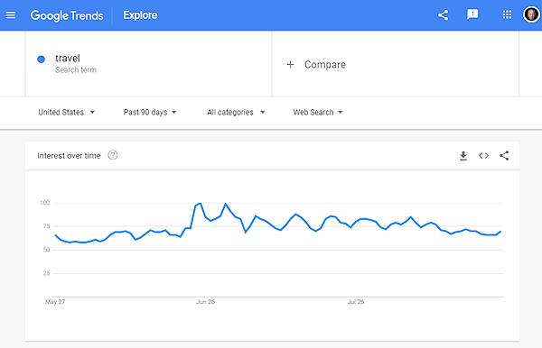Click the share icon in header

pyautogui.click(x=444, y=15)
